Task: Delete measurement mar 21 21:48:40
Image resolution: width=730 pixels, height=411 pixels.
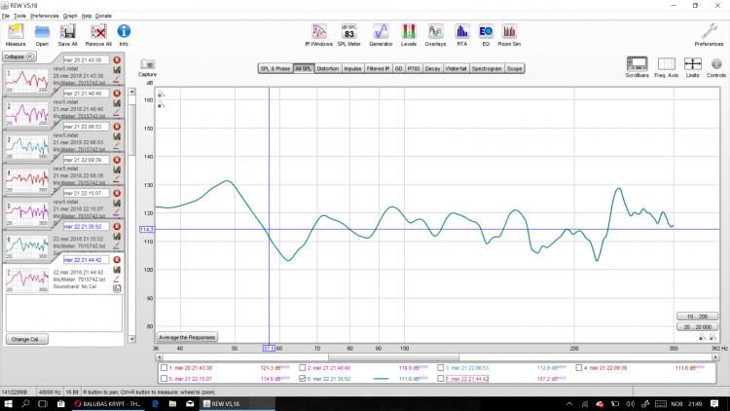Action: point(117,93)
